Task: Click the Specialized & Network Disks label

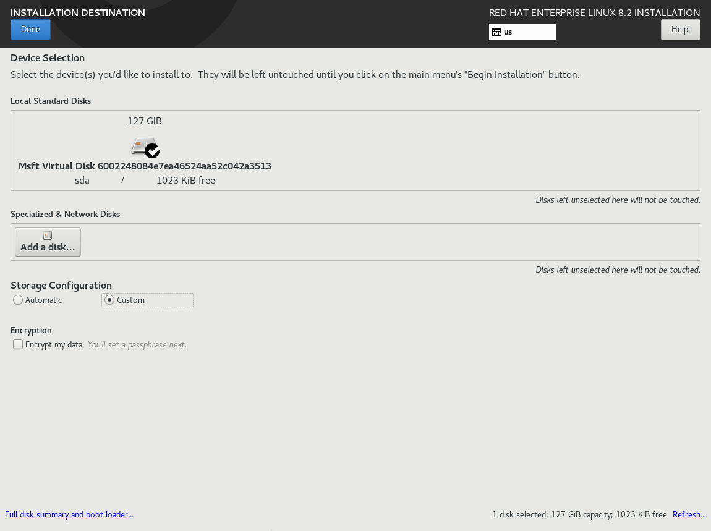Action: 66,214
